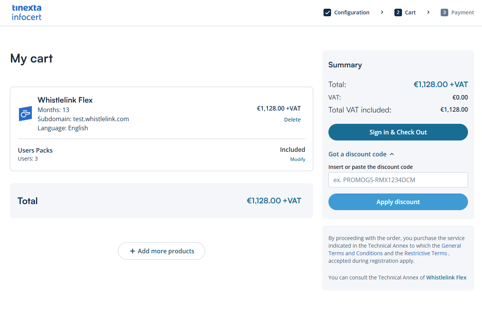Go to the Configuration step

coord(352,12)
